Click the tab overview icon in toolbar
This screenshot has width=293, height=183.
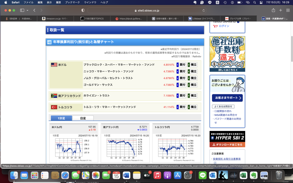[287, 10]
